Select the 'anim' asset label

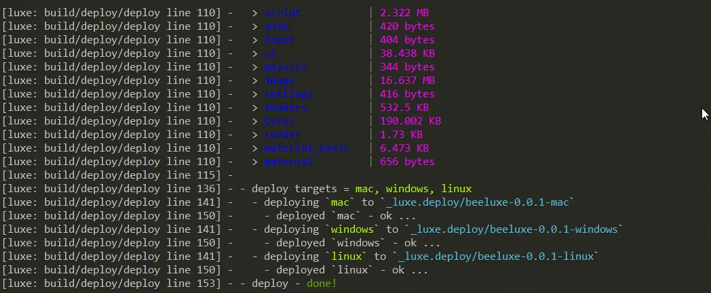277,26
